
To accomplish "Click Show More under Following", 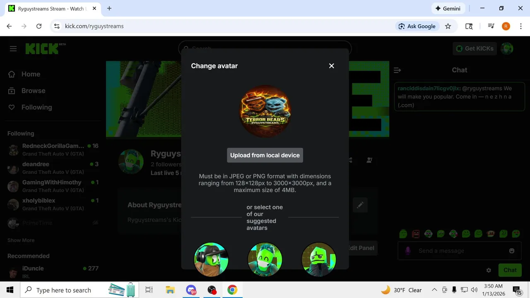I will point(21,240).
